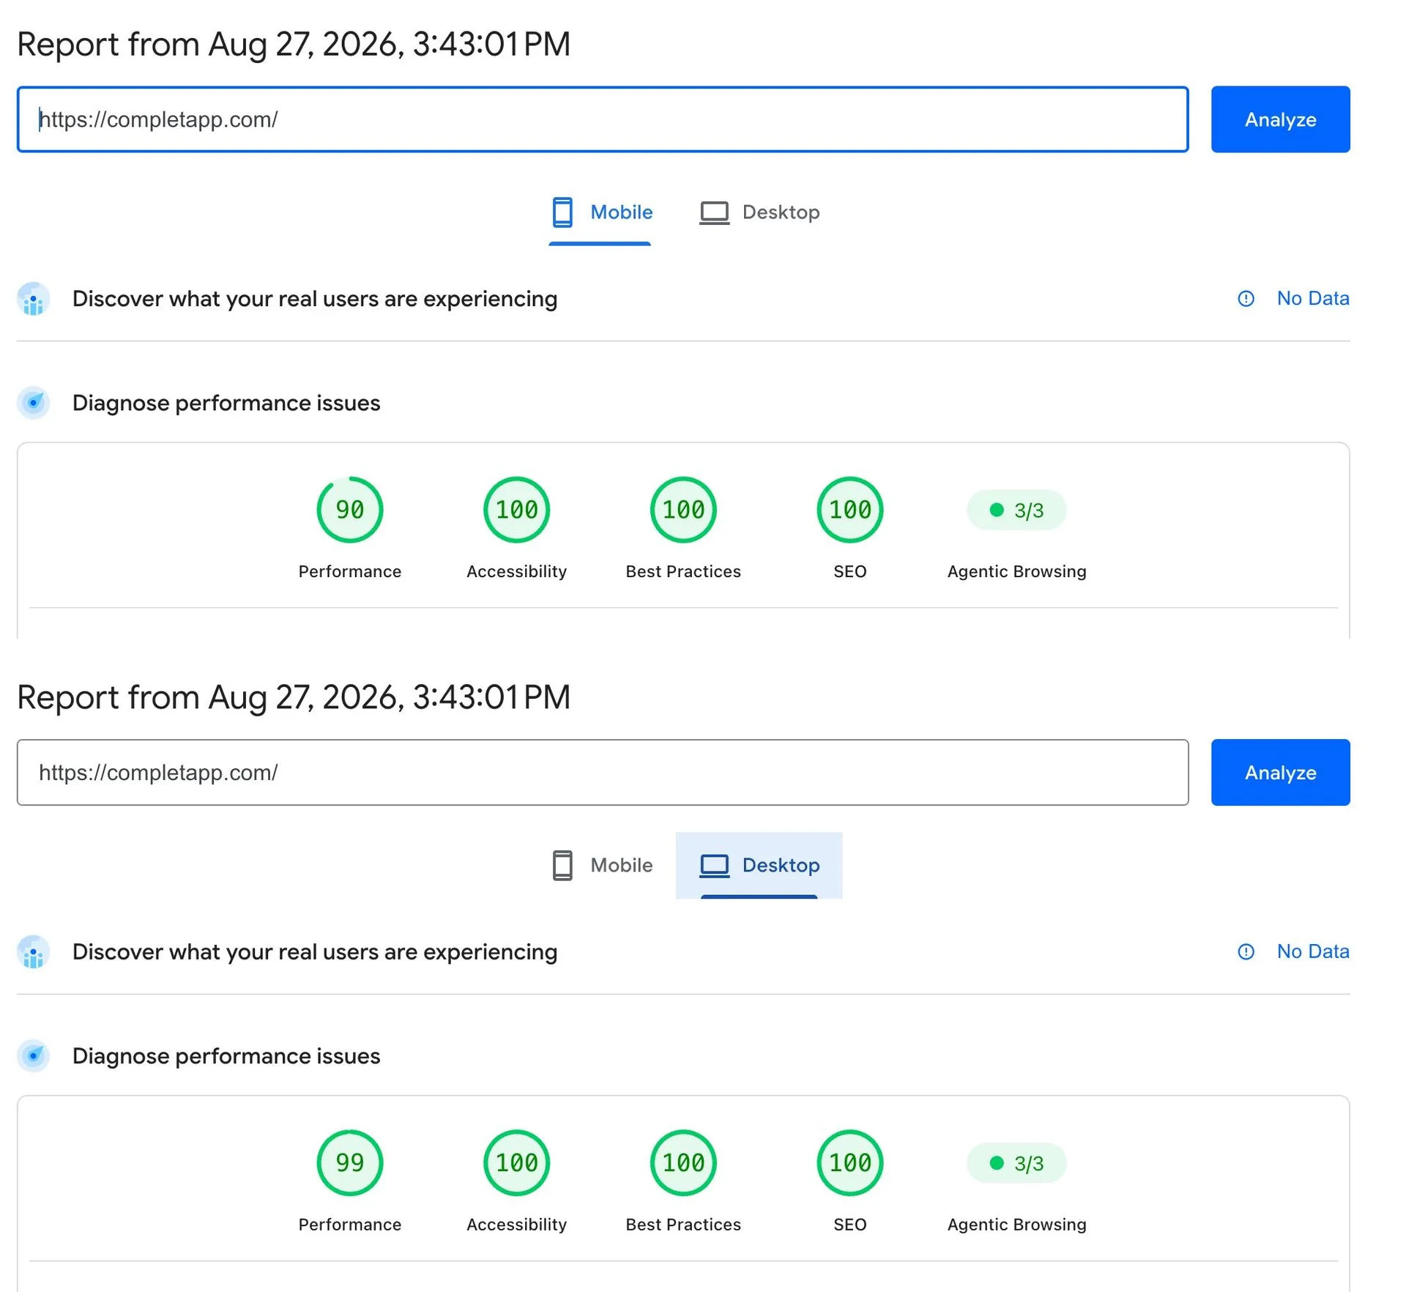Click the info icon beside bottom No Data
The image size is (1406, 1292).
click(x=1246, y=951)
